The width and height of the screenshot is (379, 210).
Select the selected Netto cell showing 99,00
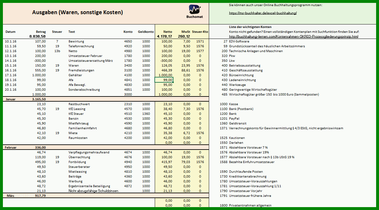coord(164,80)
